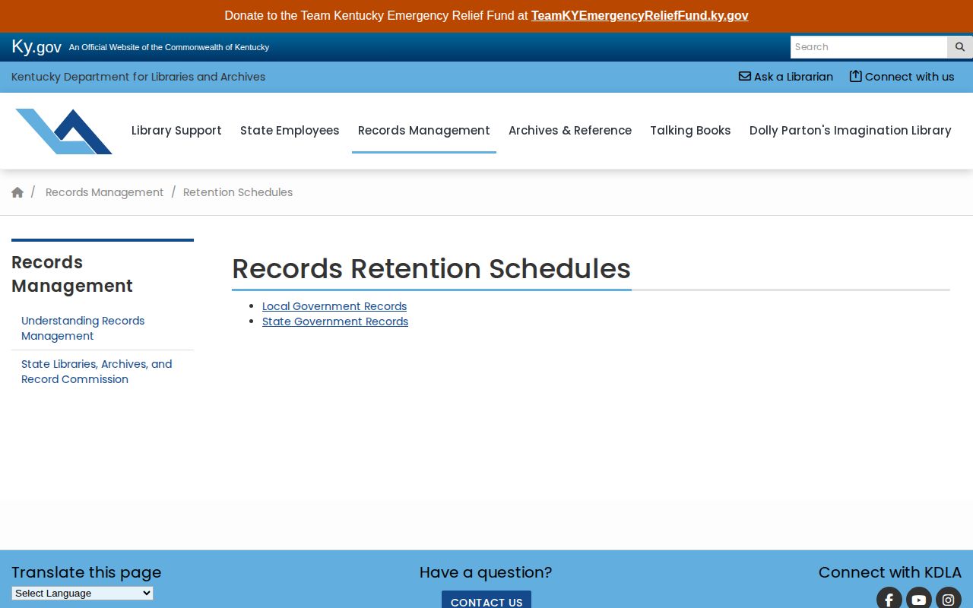Open Local Government Records link

(x=334, y=306)
